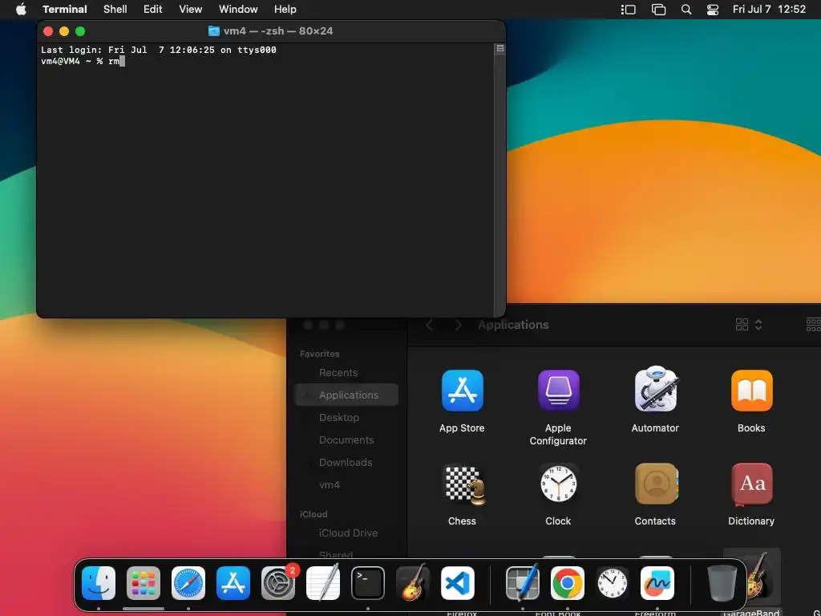Open Freeform from the Dock

pyautogui.click(x=657, y=583)
